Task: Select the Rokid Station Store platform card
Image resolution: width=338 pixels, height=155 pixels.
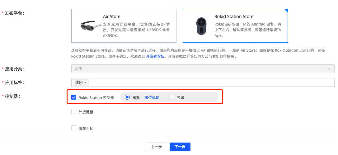Action: (x=235, y=26)
